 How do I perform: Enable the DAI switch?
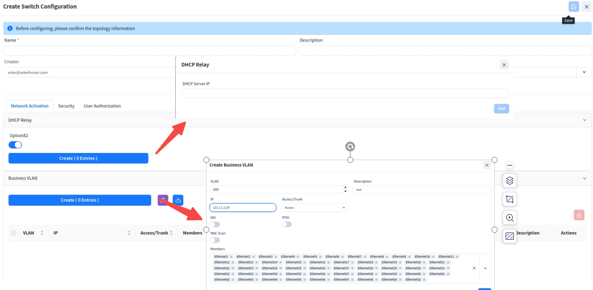pyautogui.click(x=215, y=224)
